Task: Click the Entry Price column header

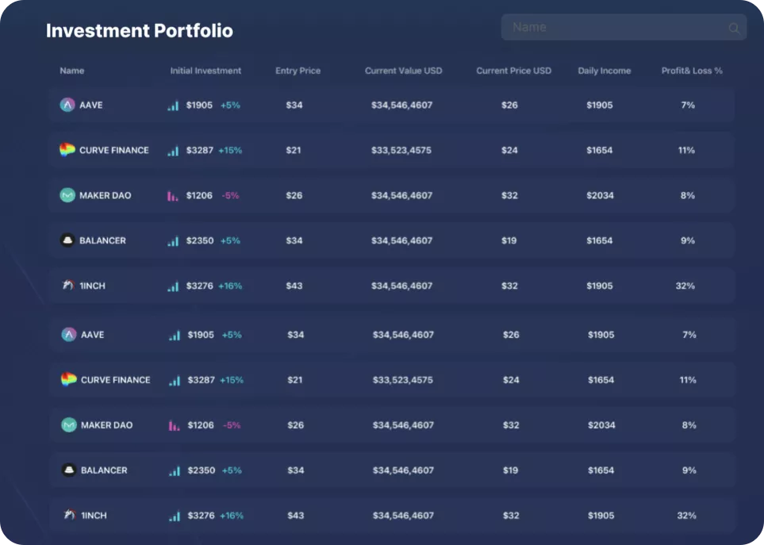Action: tap(298, 71)
